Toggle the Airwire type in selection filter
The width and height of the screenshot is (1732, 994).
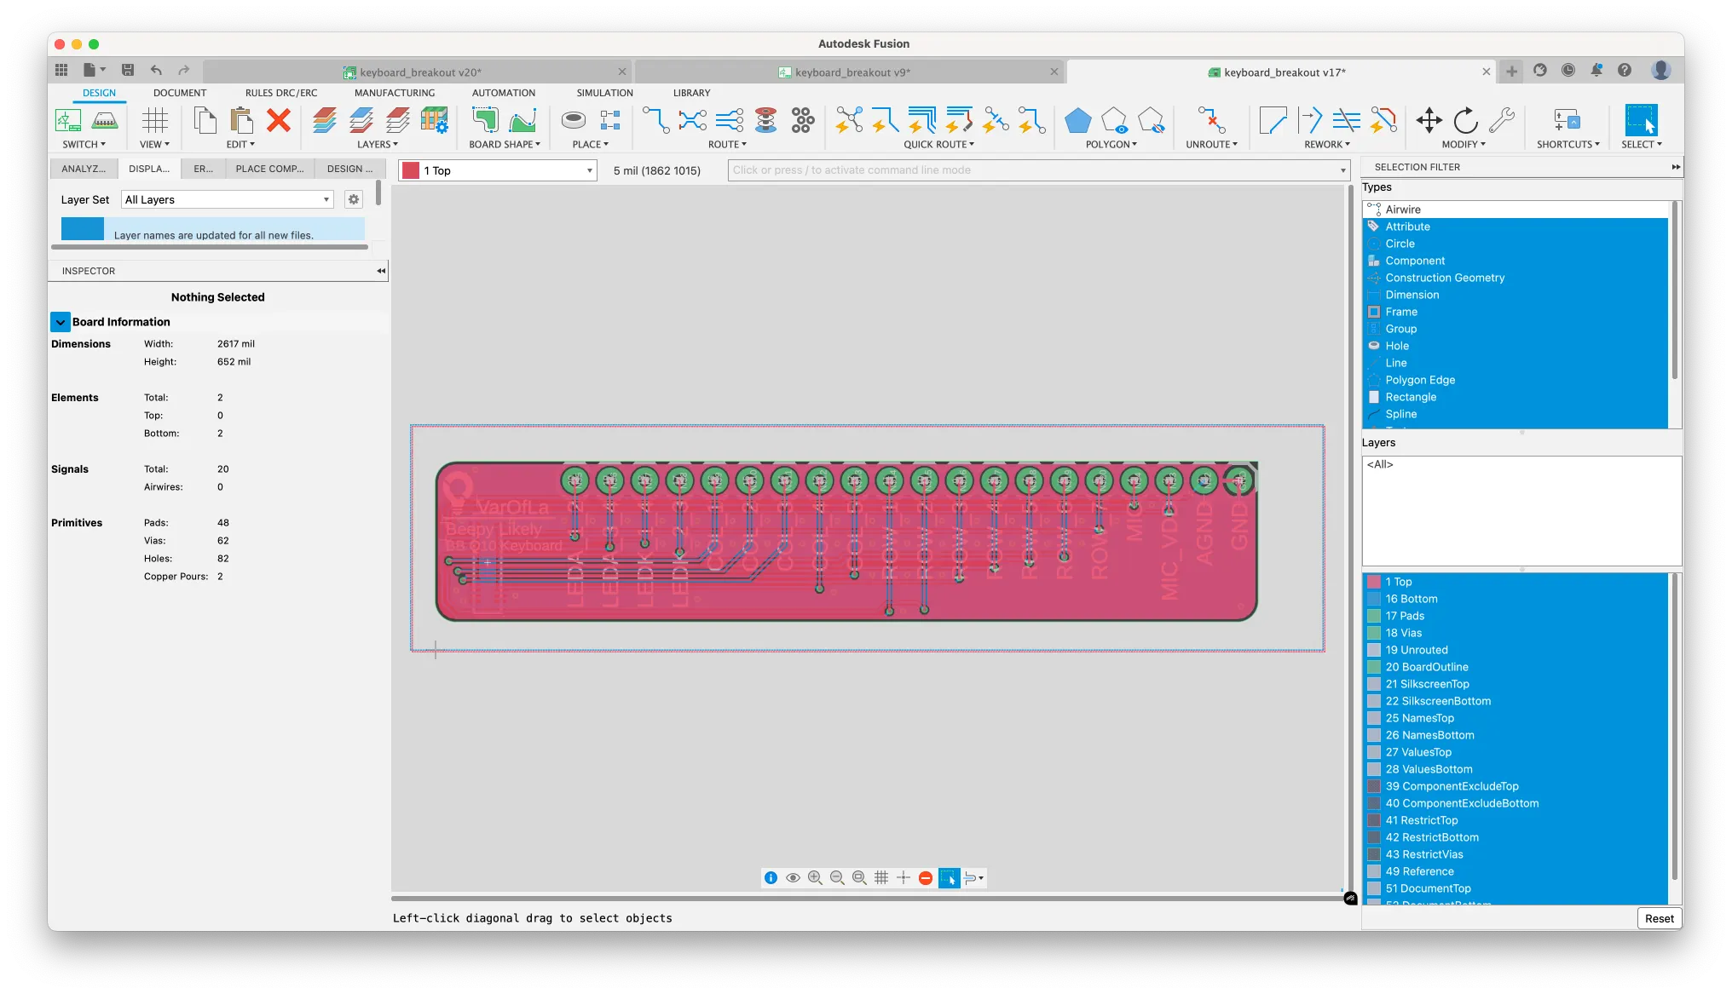(1402, 210)
